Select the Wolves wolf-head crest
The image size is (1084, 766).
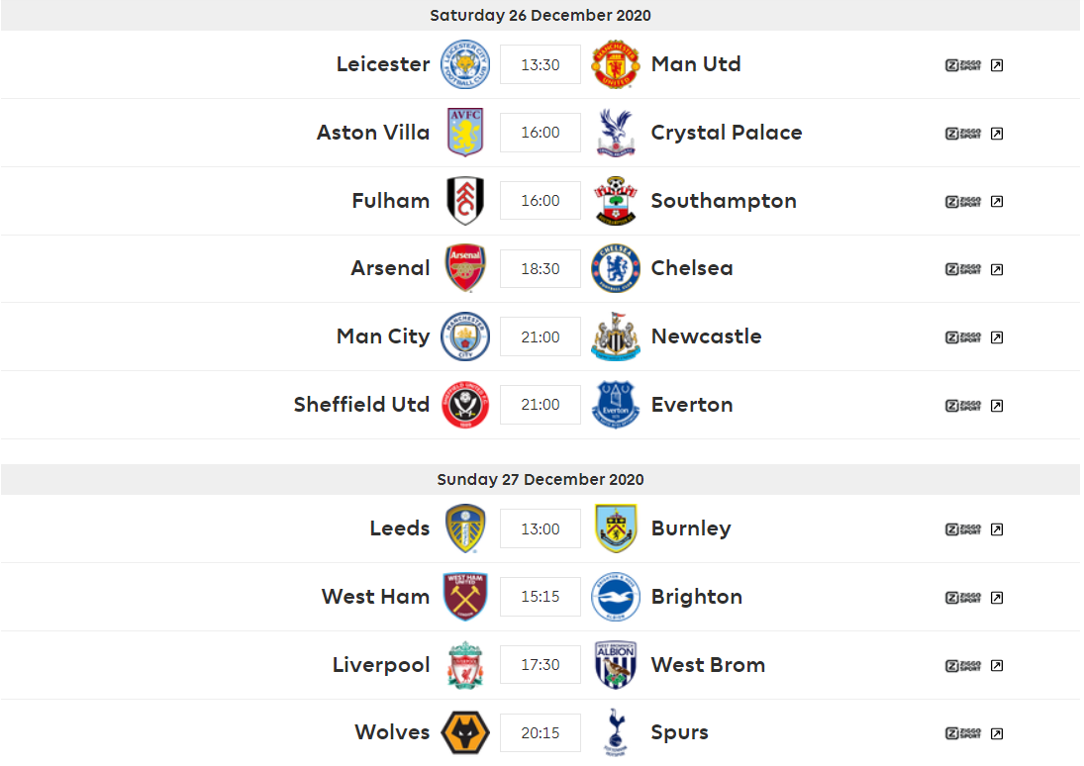coord(465,732)
